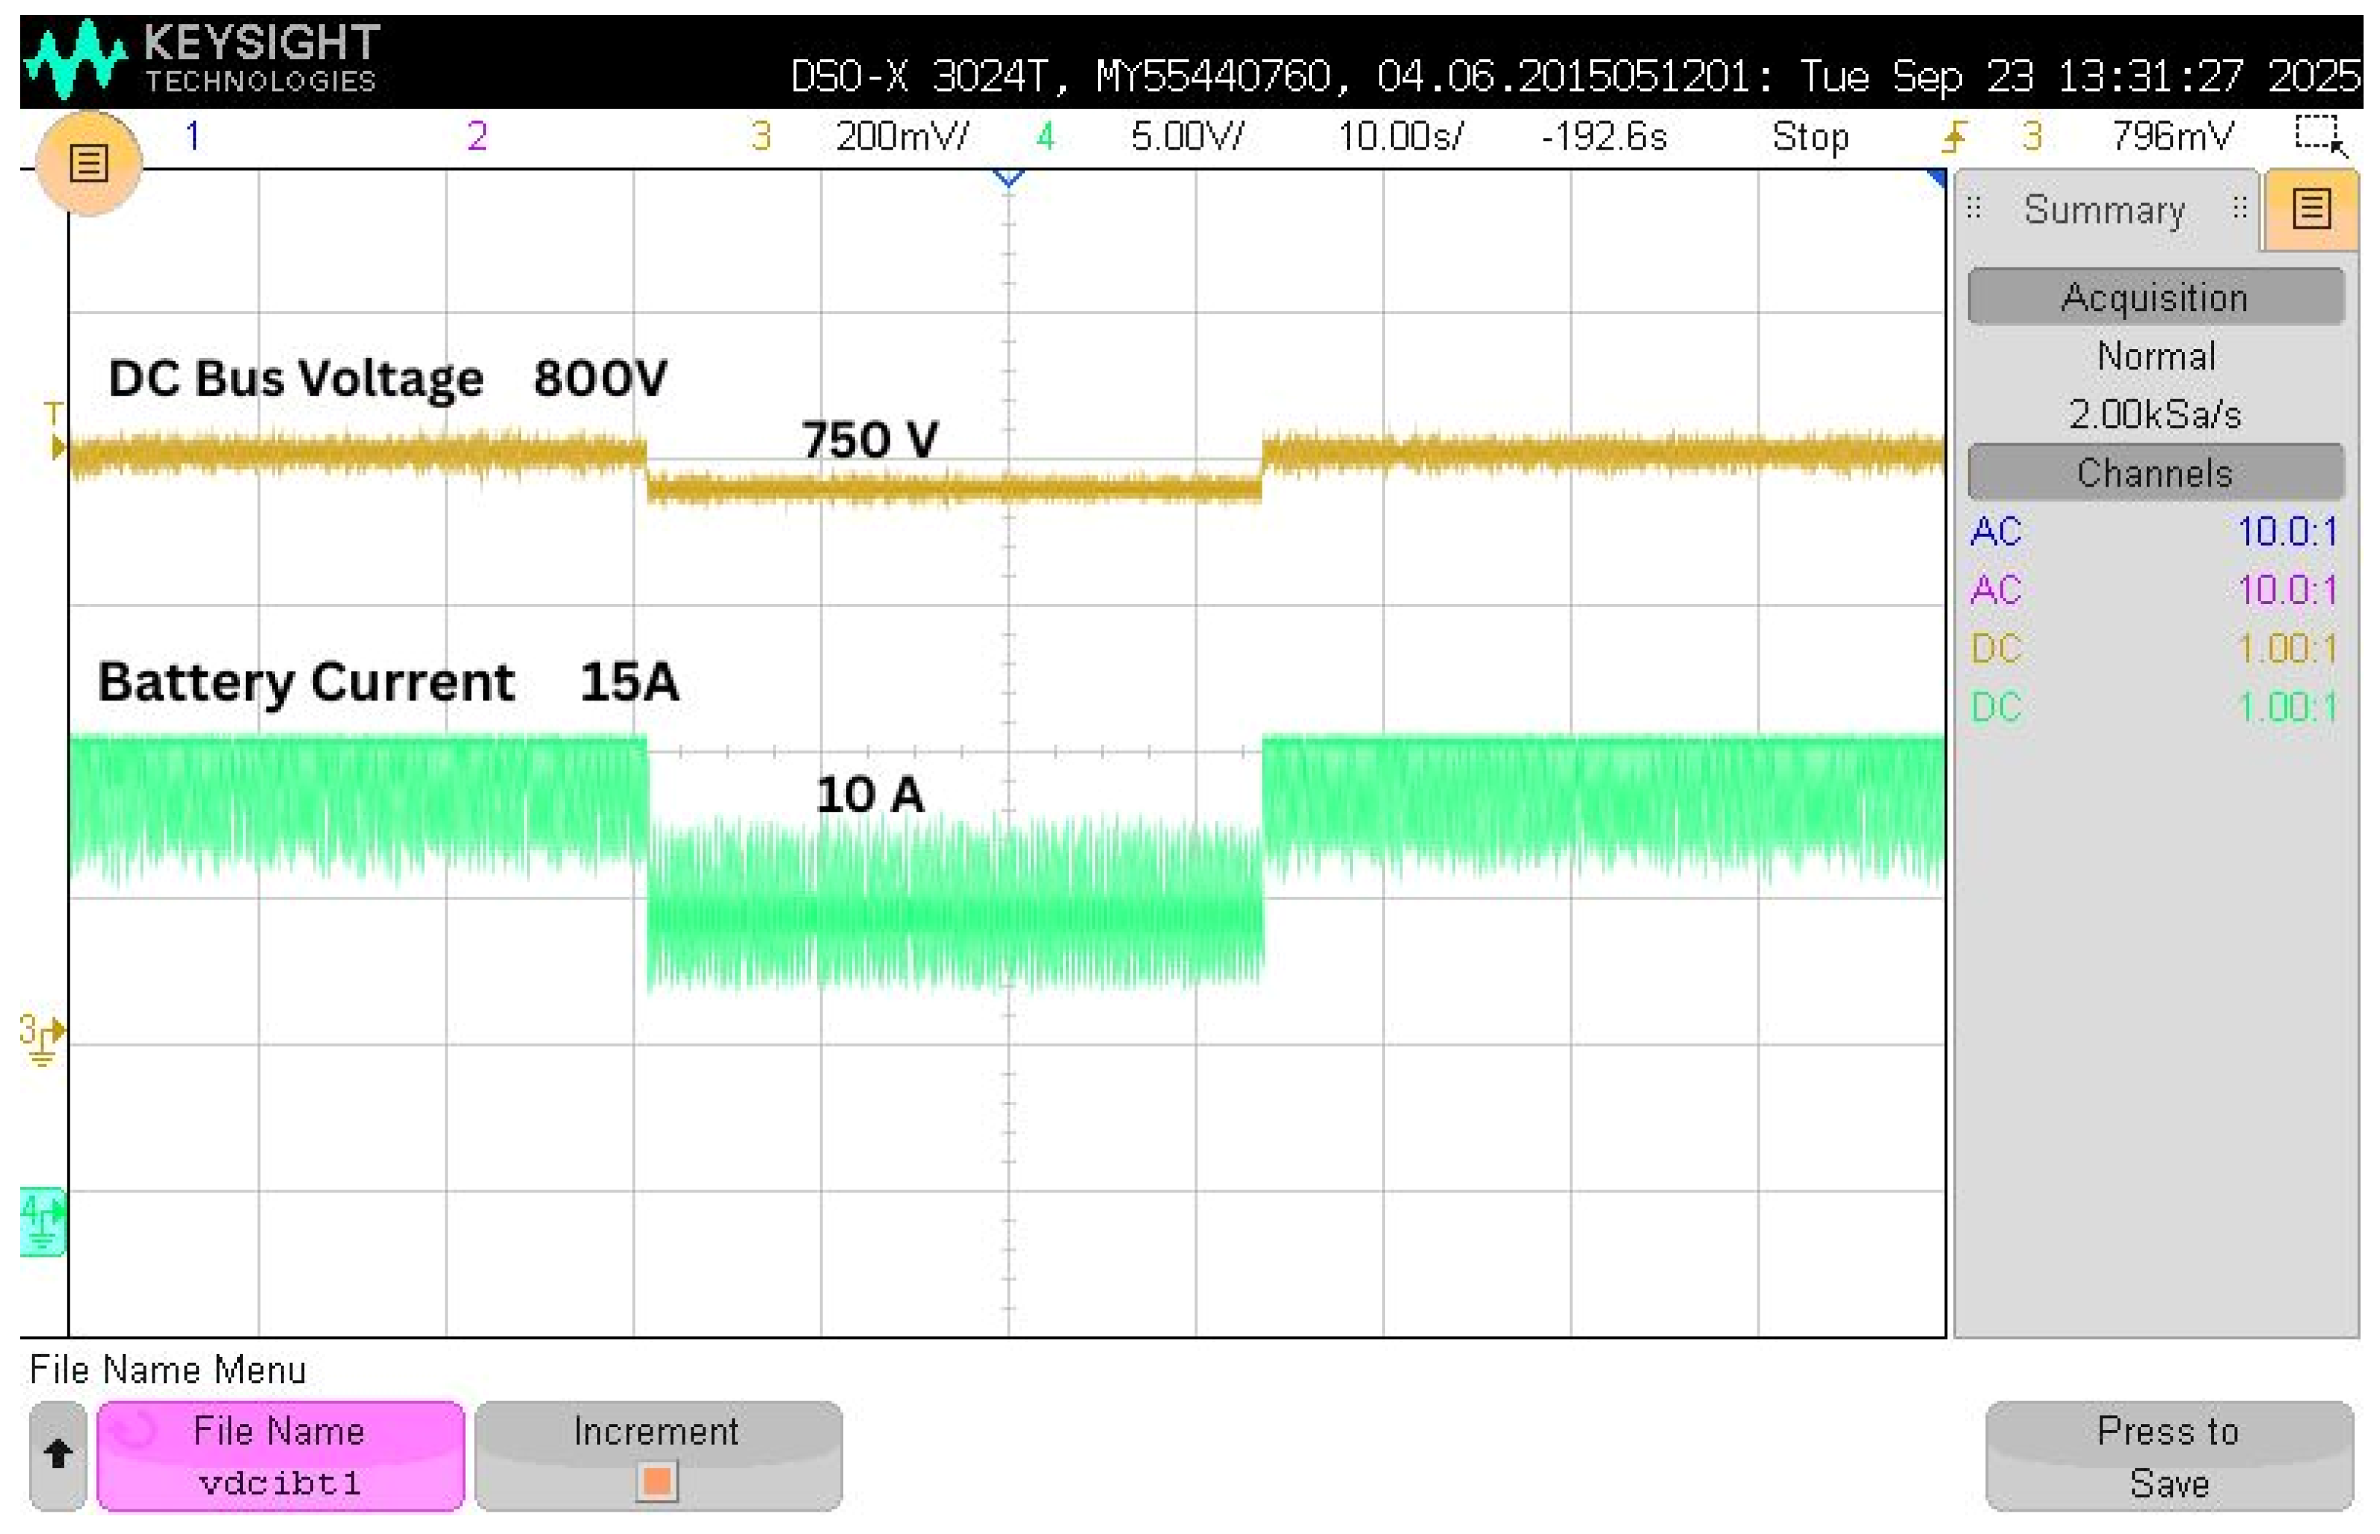Toggle the Increment checkbox
Screen dimensions: 2380x1534
click(656, 1480)
